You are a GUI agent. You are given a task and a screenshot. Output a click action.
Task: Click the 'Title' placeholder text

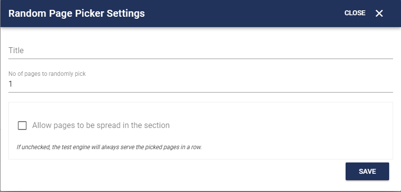(x=16, y=50)
